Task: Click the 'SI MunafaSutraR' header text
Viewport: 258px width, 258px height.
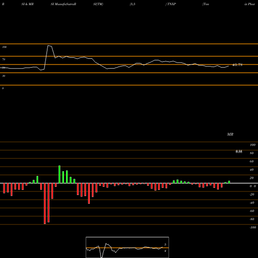Action: click(x=63, y=4)
